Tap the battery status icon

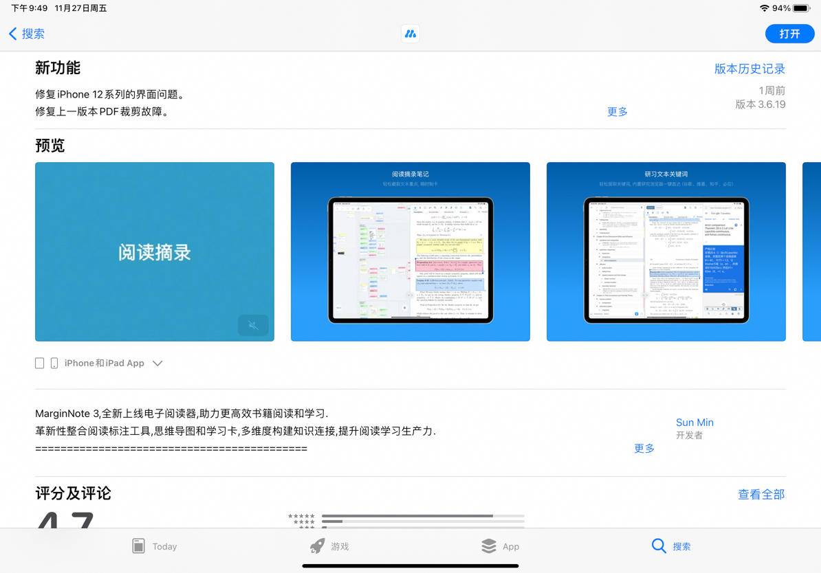802,8
